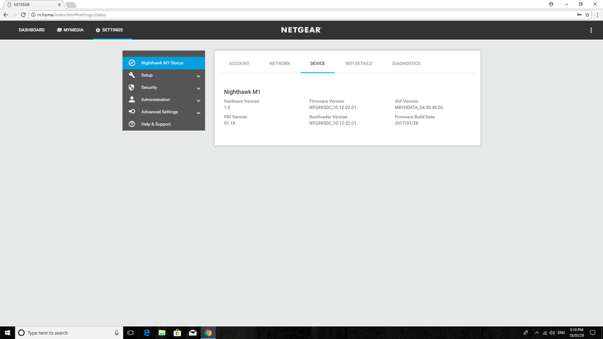Open Microsoft Edge from the taskbar
Image resolution: width=603 pixels, height=339 pixels.
coord(147,332)
